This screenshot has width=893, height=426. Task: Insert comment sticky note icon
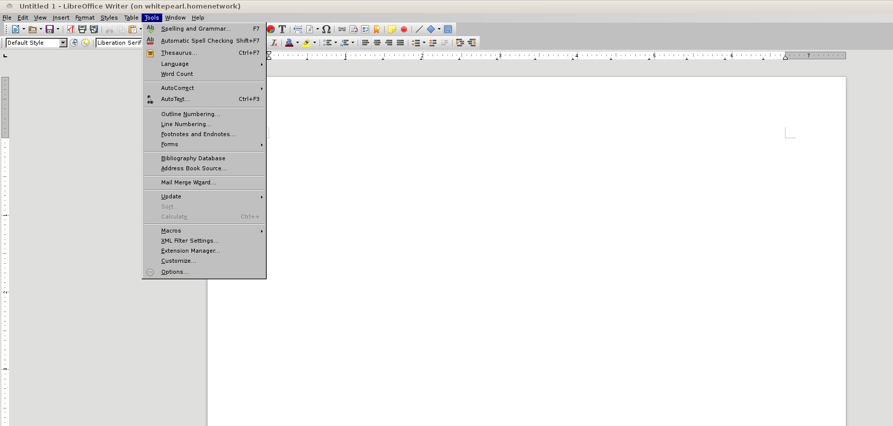[392, 29]
